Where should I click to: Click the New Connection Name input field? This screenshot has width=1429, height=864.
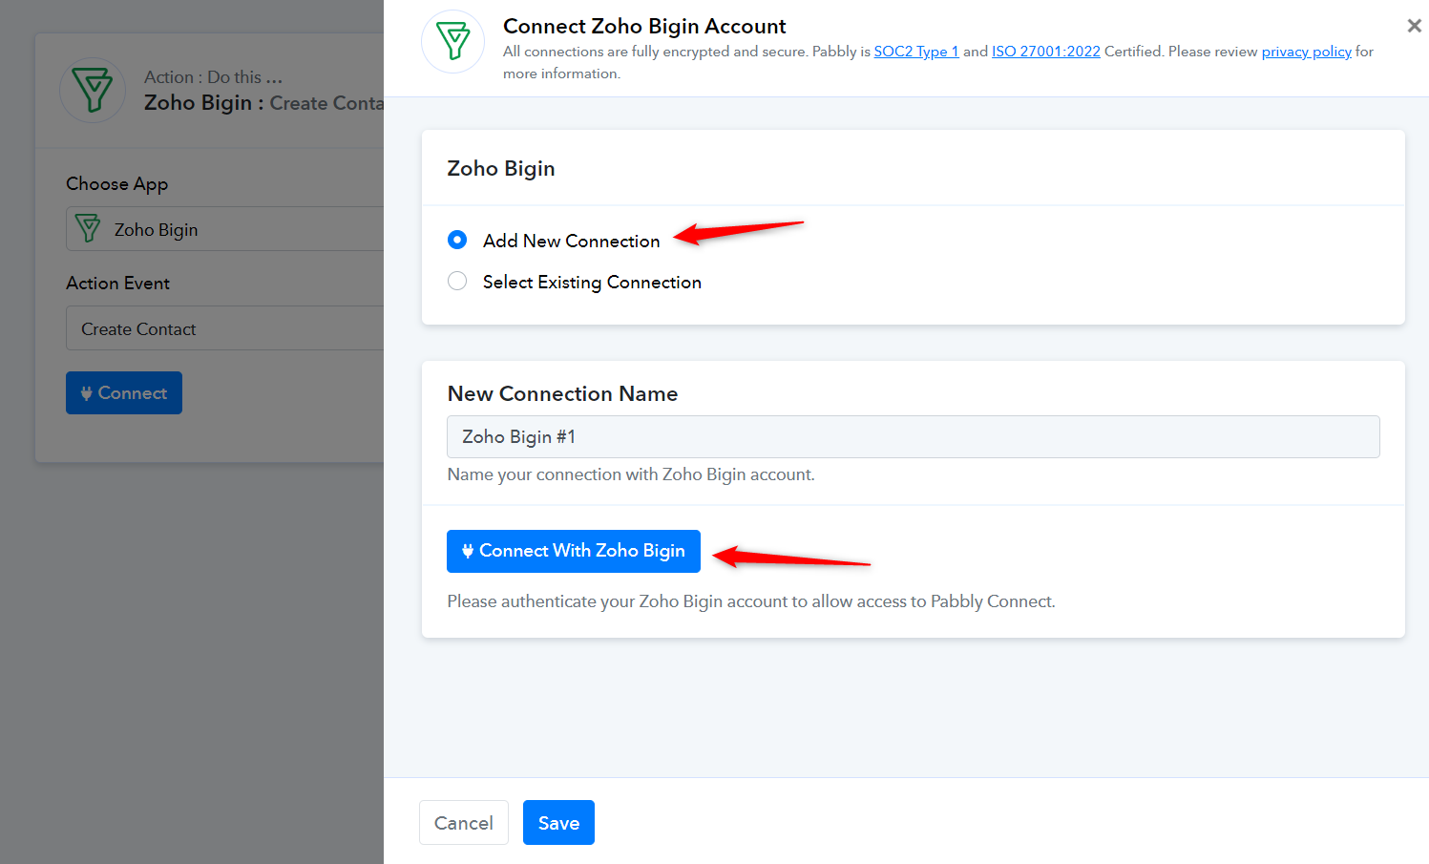[x=914, y=436]
